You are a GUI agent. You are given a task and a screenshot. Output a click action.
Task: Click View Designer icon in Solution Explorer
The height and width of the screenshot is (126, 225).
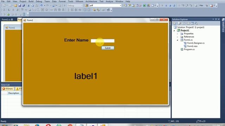point(192,23)
